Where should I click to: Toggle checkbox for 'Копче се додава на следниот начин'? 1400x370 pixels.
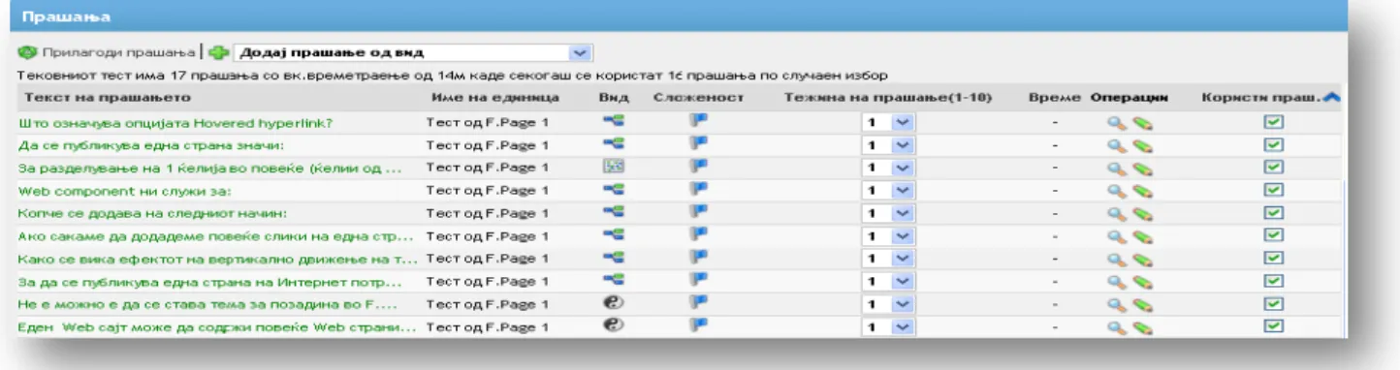(1273, 213)
